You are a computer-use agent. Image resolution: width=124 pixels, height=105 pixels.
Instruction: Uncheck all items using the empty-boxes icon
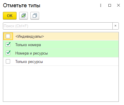click(35, 16)
